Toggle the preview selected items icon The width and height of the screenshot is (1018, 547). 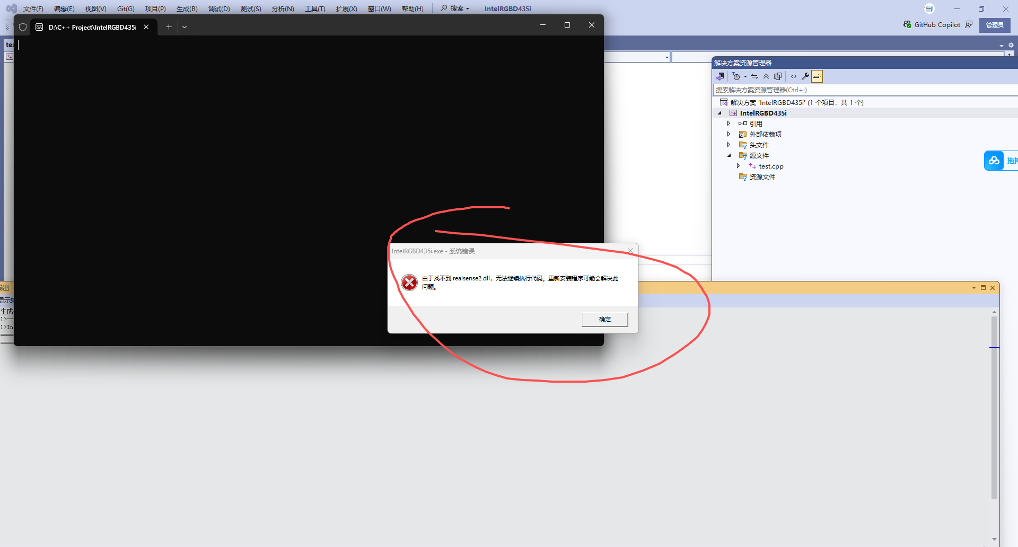point(817,76)
